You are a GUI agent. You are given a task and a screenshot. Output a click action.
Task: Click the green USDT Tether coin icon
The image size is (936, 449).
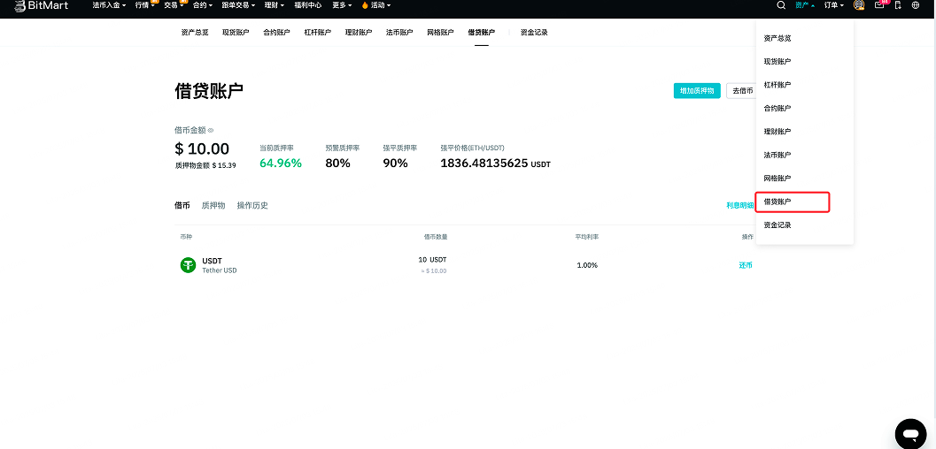pyautogui.click(x=188, y=265)
